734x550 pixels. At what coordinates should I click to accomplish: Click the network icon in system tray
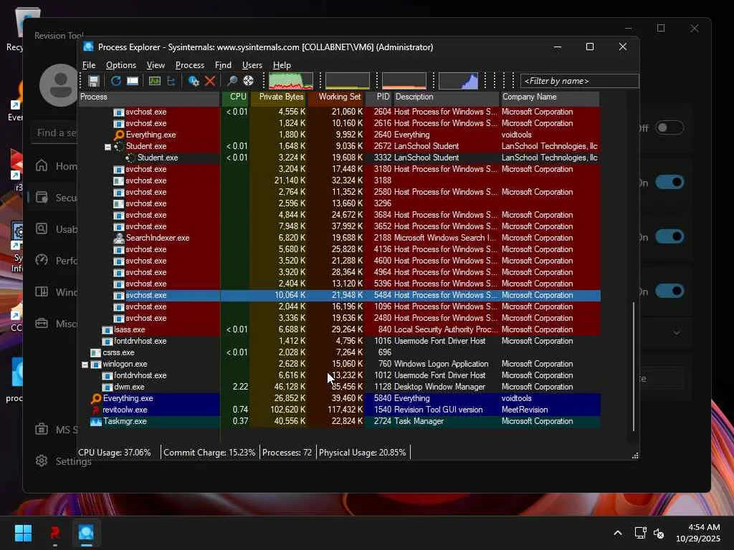point(640,533)
